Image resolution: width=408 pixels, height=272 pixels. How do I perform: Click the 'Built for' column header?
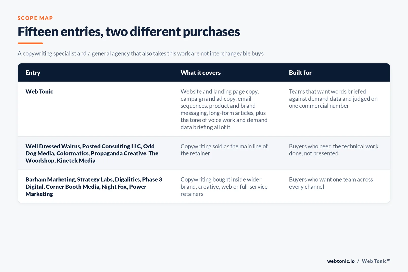[x=300, y=73]
